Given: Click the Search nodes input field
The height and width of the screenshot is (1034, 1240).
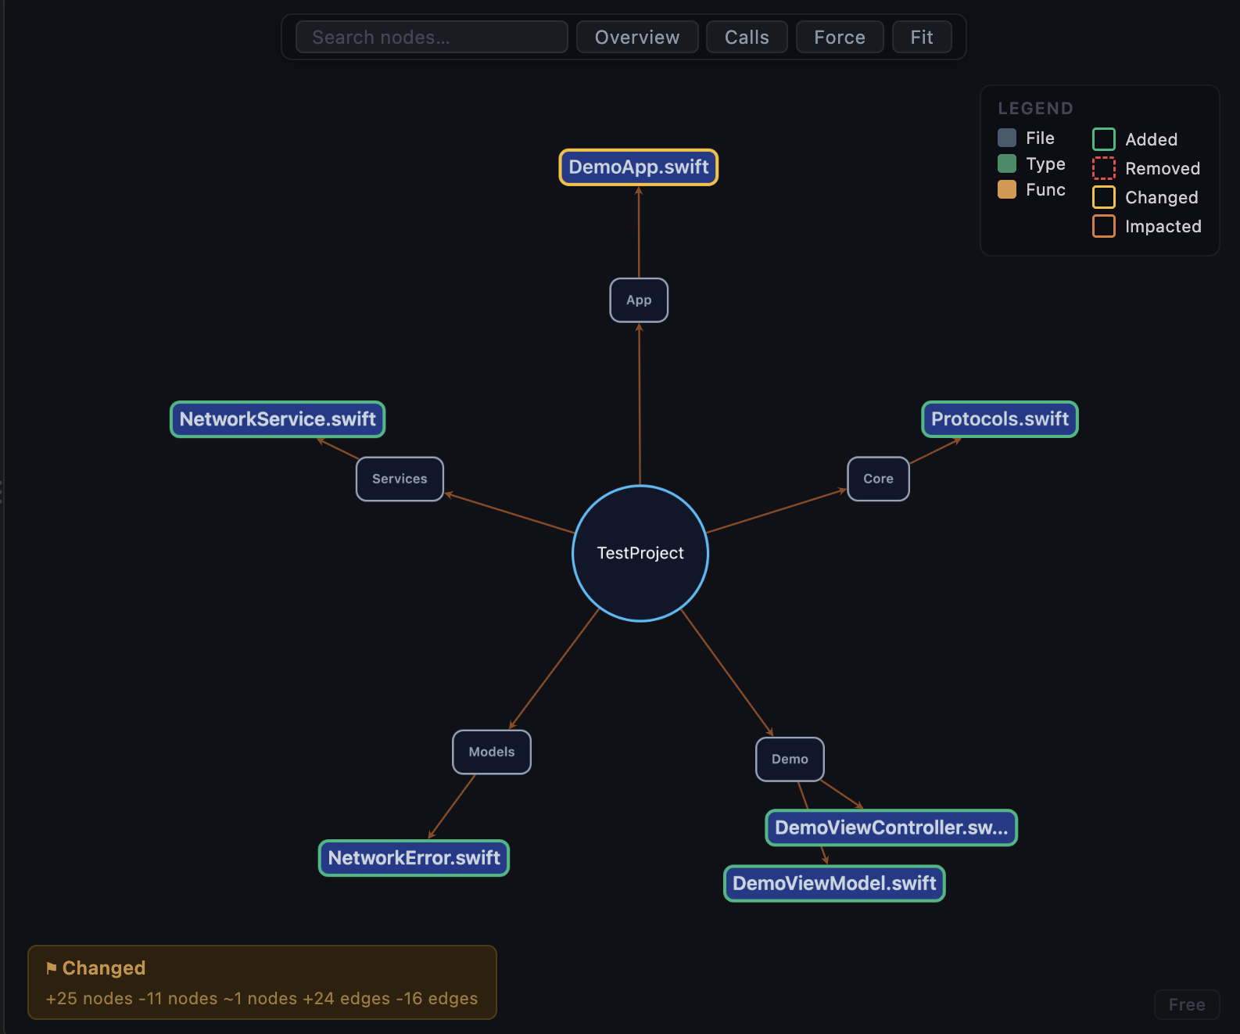Looking at the screenshot, I should point(432,37).
